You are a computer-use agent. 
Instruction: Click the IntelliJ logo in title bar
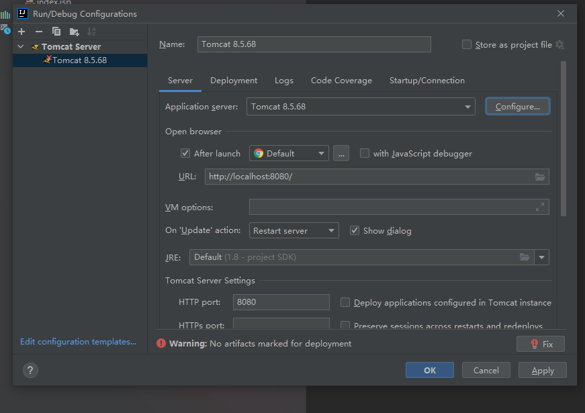click(23, 14)
